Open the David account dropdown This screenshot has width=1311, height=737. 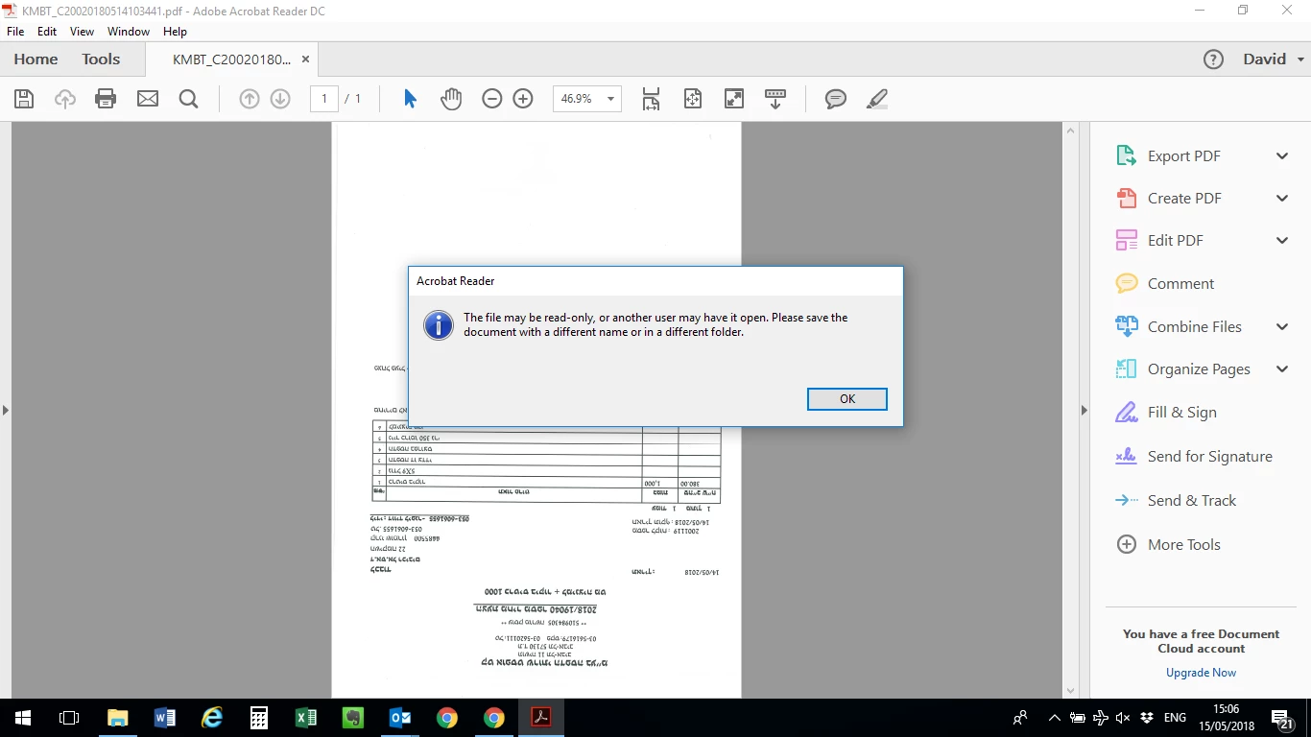(x=1274, y=59)
